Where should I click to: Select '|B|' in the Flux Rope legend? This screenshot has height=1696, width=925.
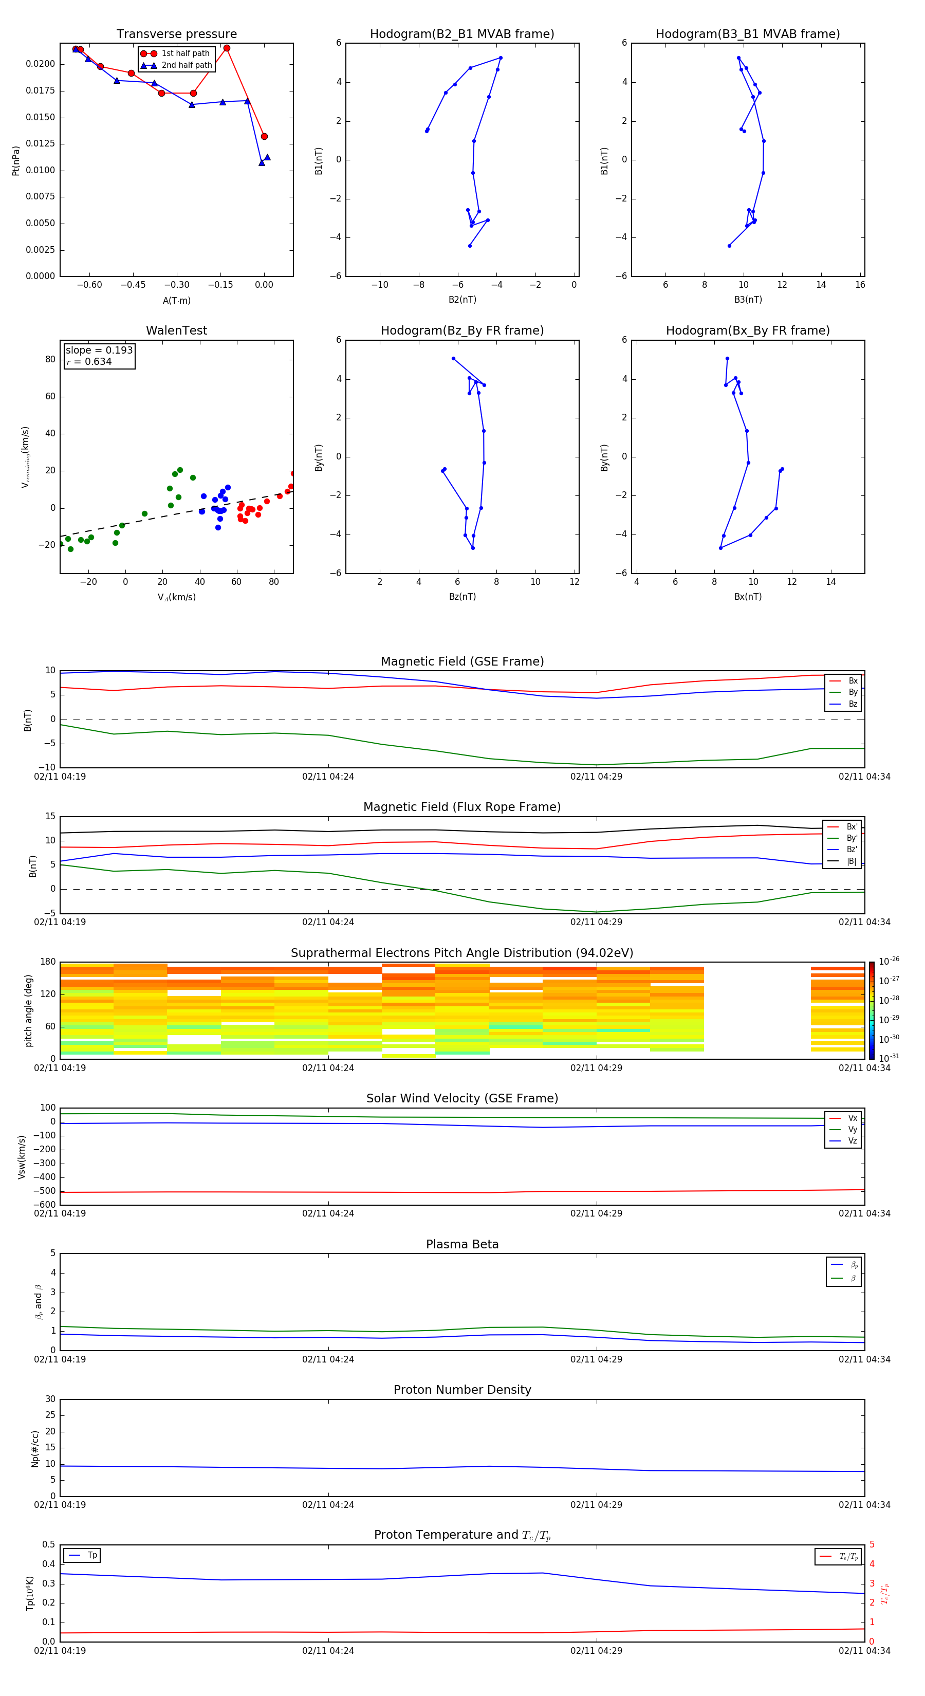(x=843, y=861)
